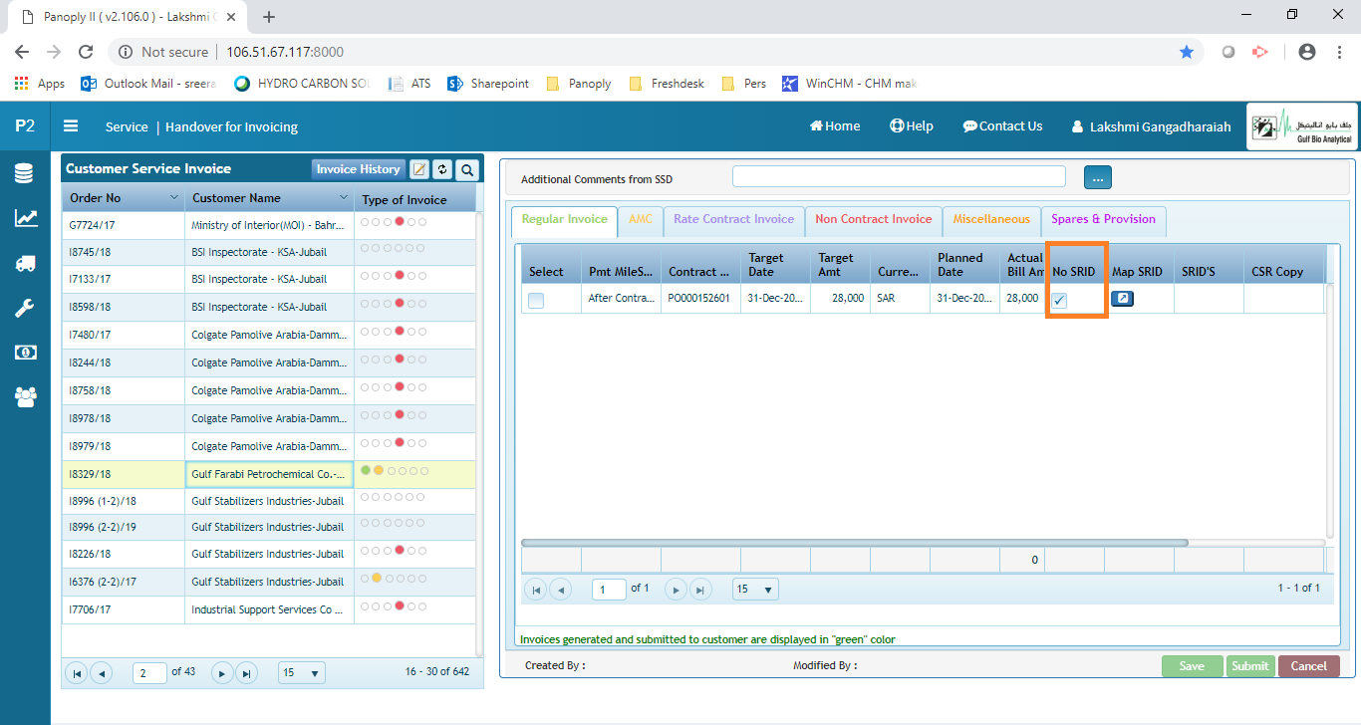This screenshot has width=1361, height=725.
Task: Go to next page in order list pager
Action: coord(222,673)
